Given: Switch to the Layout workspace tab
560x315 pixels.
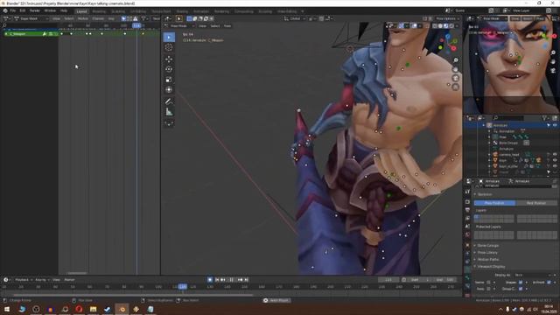Looking at the screenshot, I should click(x=81, y=11).
